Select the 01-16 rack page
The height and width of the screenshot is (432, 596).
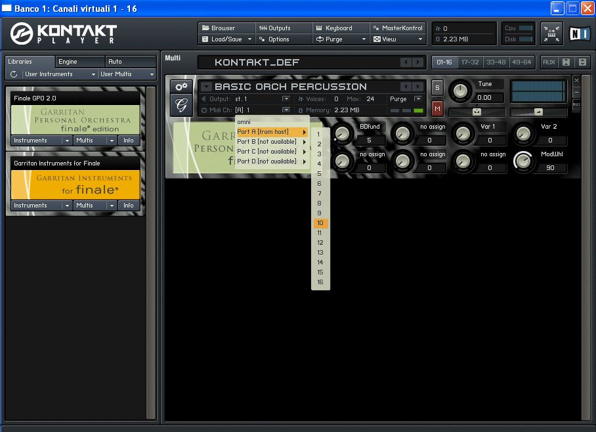(444, 62)
